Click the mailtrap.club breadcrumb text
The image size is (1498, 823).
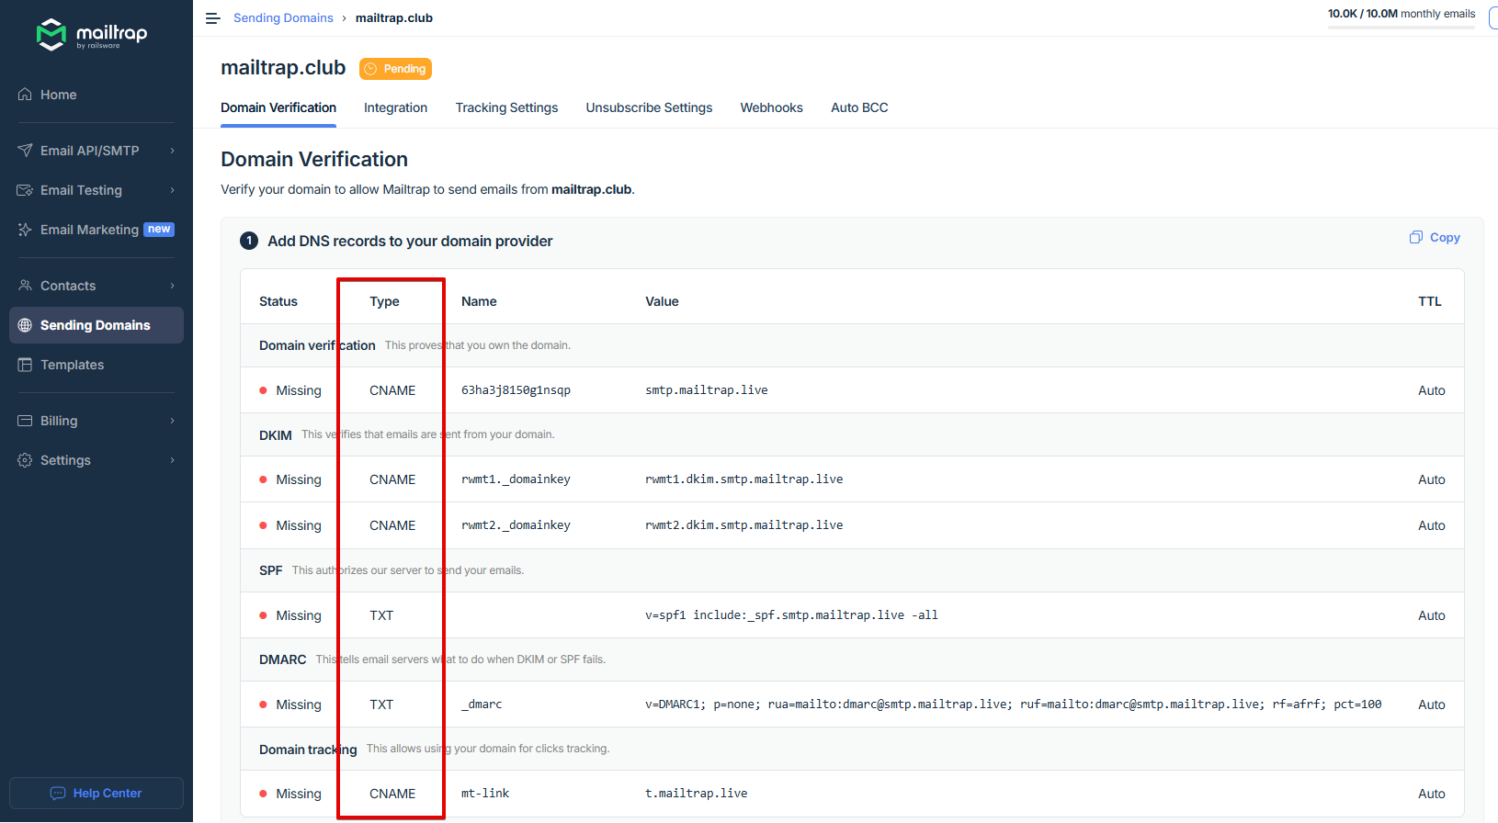(394, 18)
